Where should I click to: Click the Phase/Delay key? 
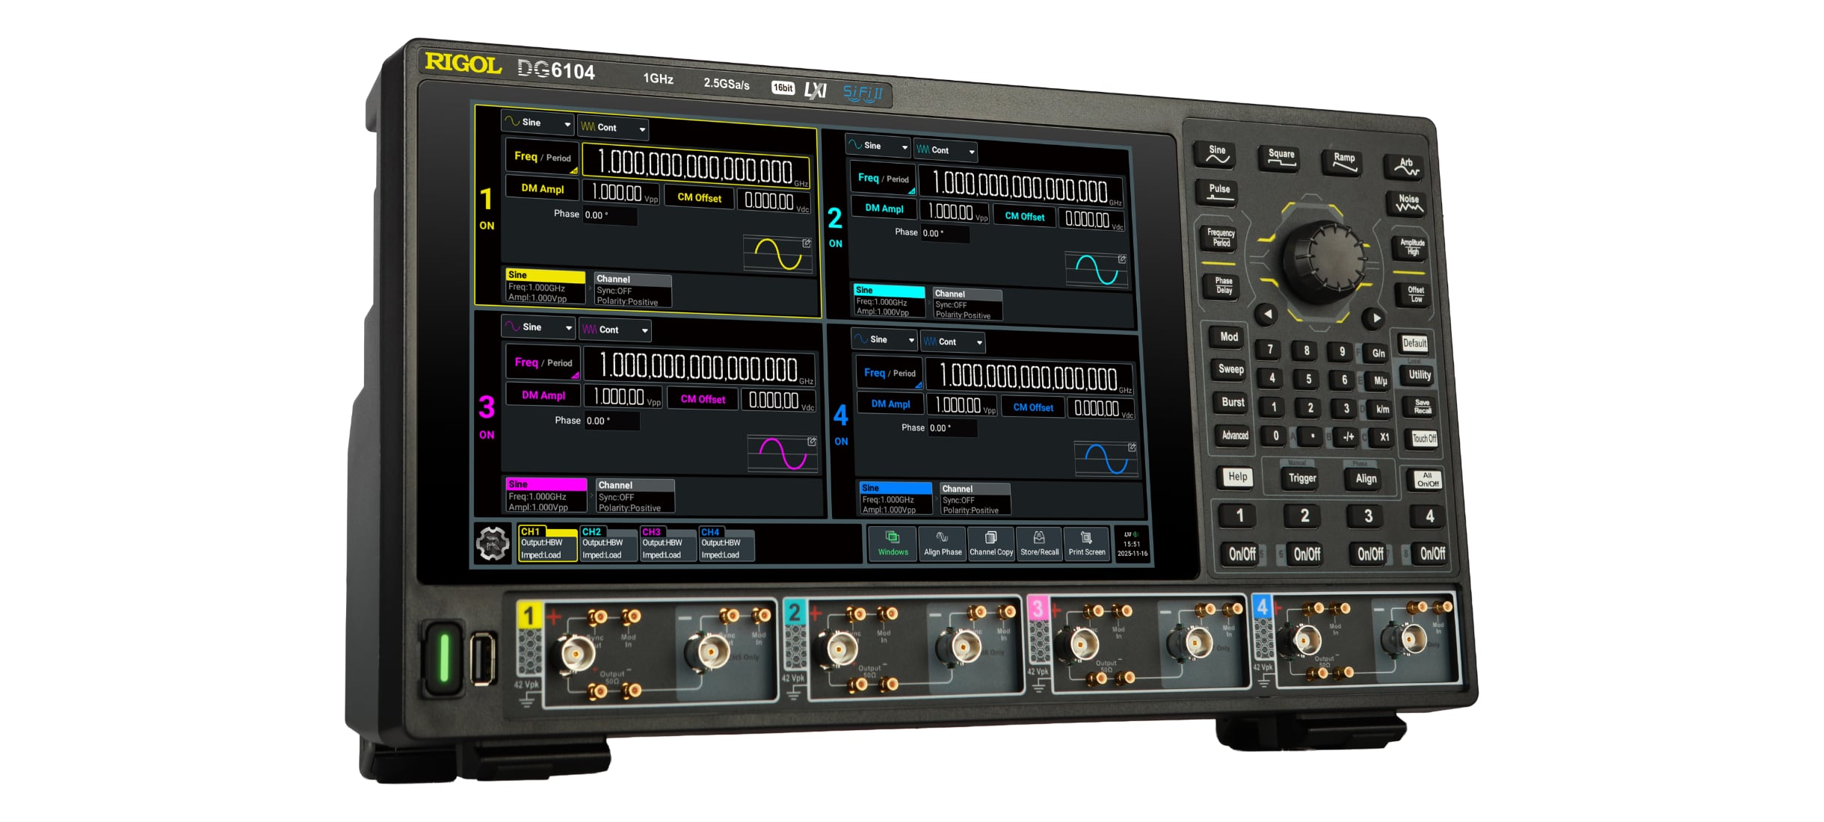click(1224, 286)
